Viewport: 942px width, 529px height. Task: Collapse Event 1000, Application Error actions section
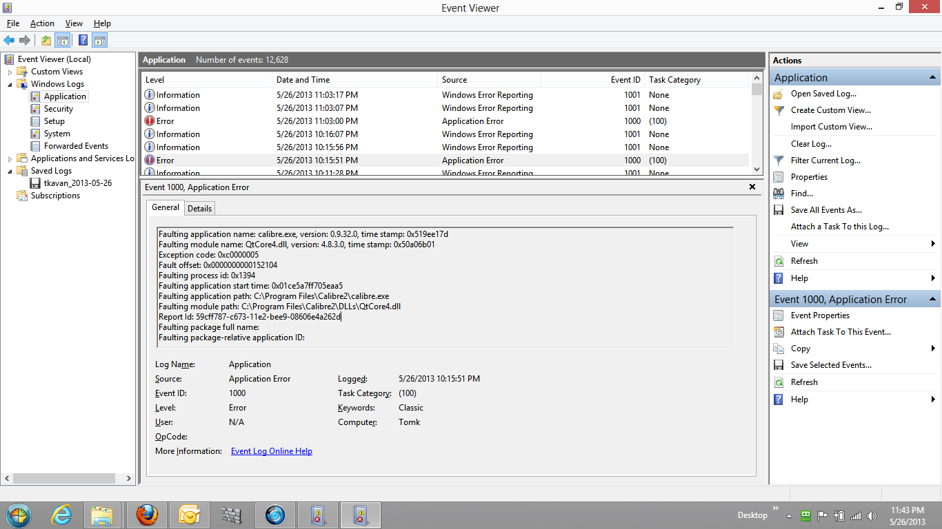932,300
